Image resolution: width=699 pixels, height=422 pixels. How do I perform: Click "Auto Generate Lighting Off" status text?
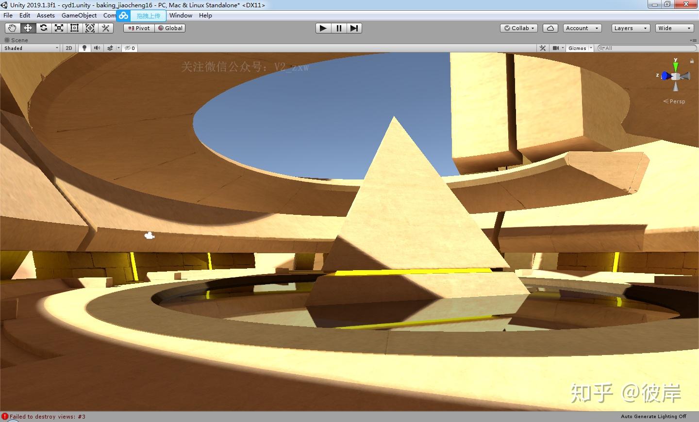tap(653, 417)
